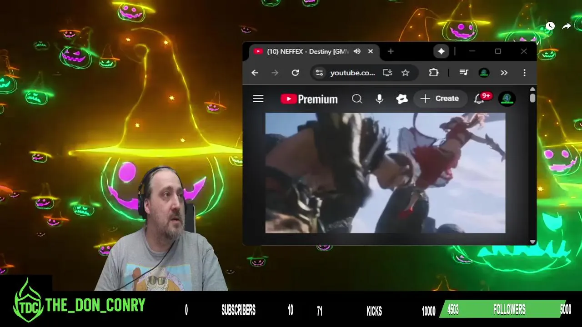582x327 pixels.
Task: Open YouTube search
Action: pos(357,99)
